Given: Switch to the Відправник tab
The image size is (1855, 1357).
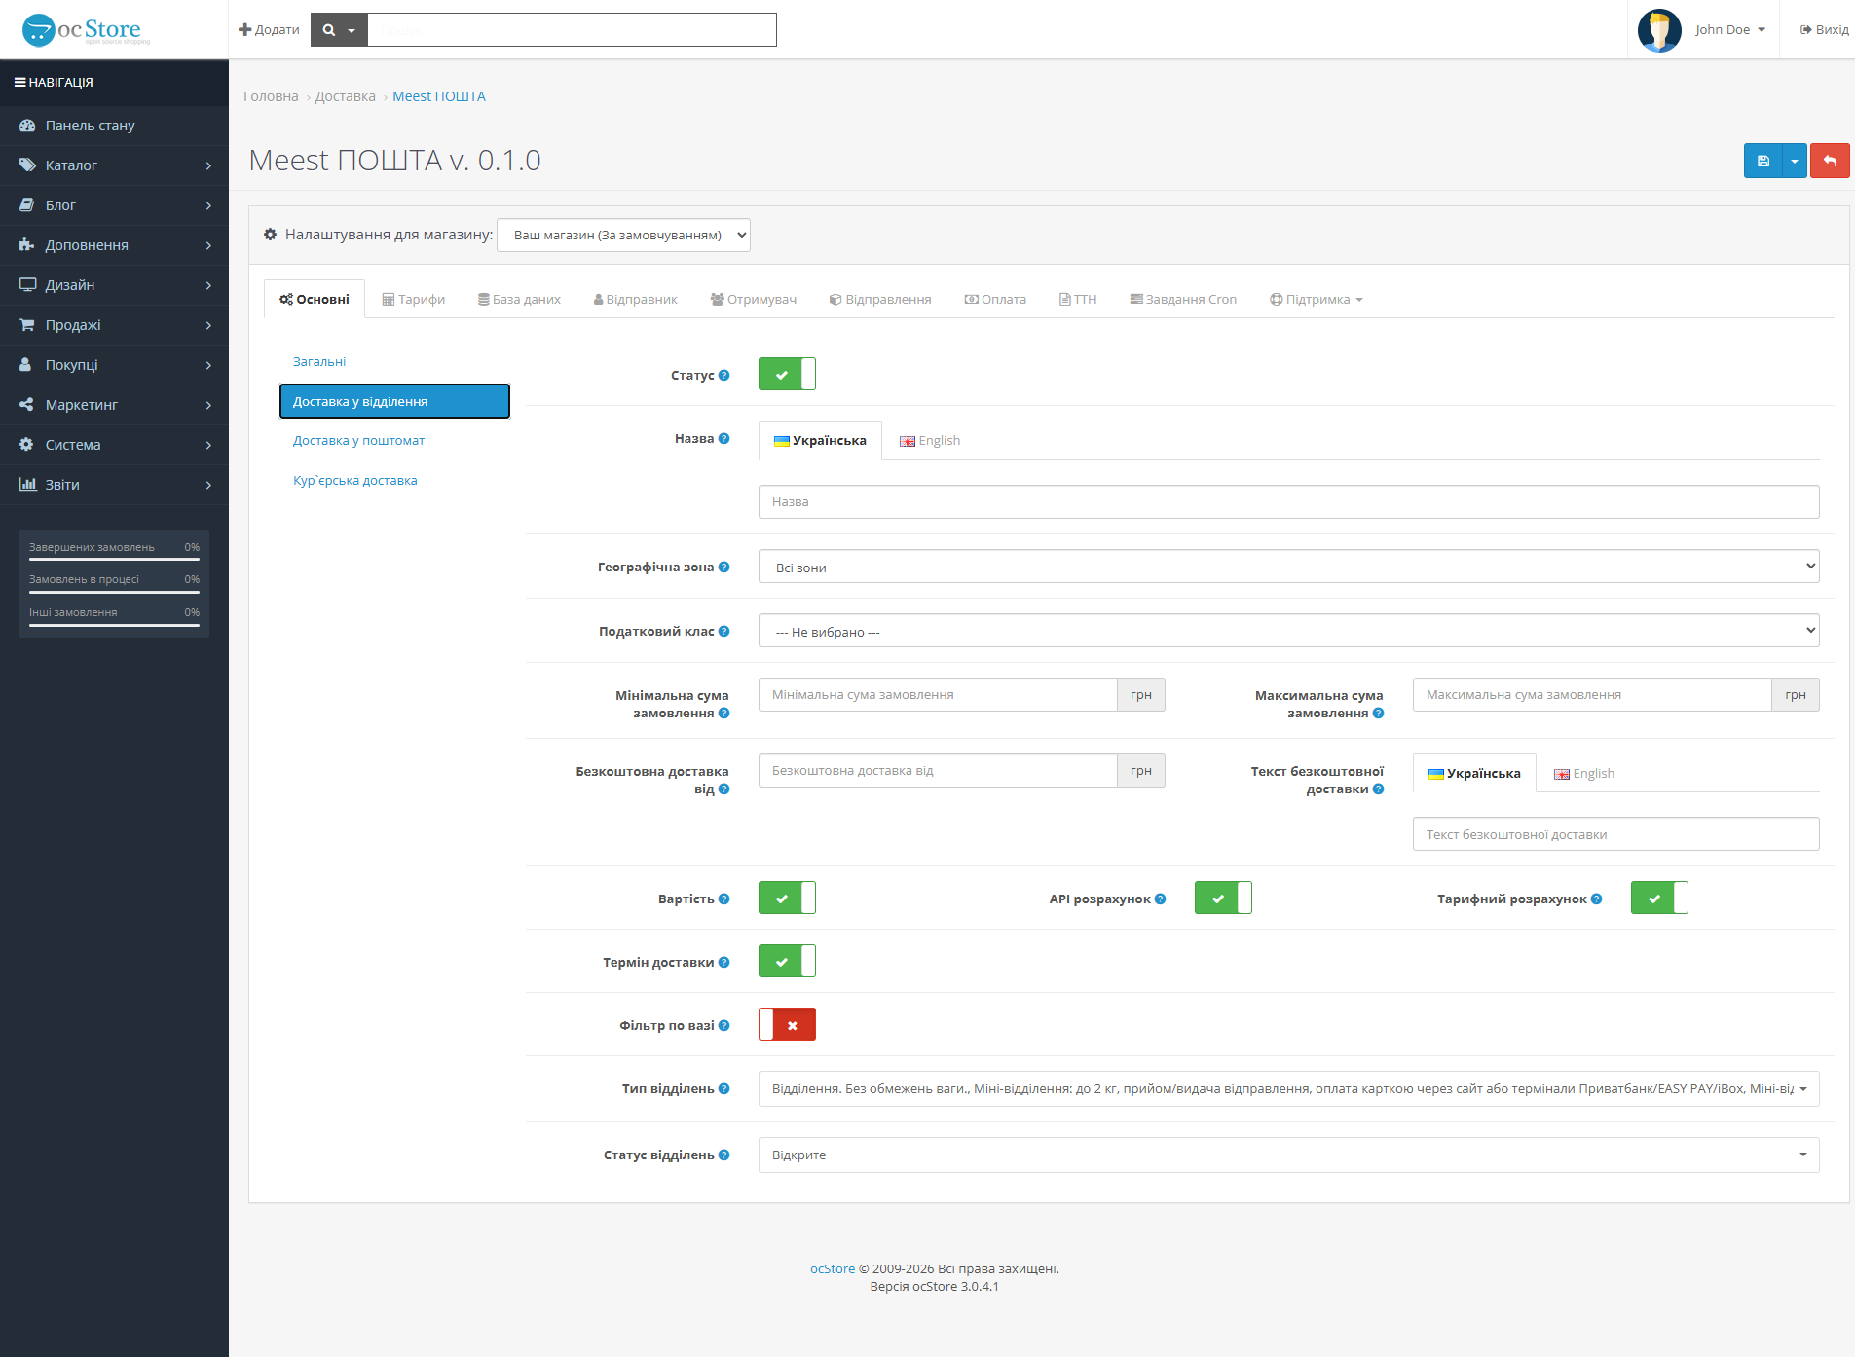Looking at the screenshot, I should pos(635,299).
